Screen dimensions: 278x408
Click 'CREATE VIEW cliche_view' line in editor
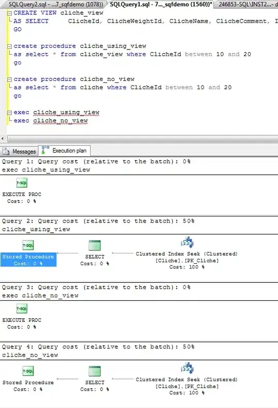[58, 13]
